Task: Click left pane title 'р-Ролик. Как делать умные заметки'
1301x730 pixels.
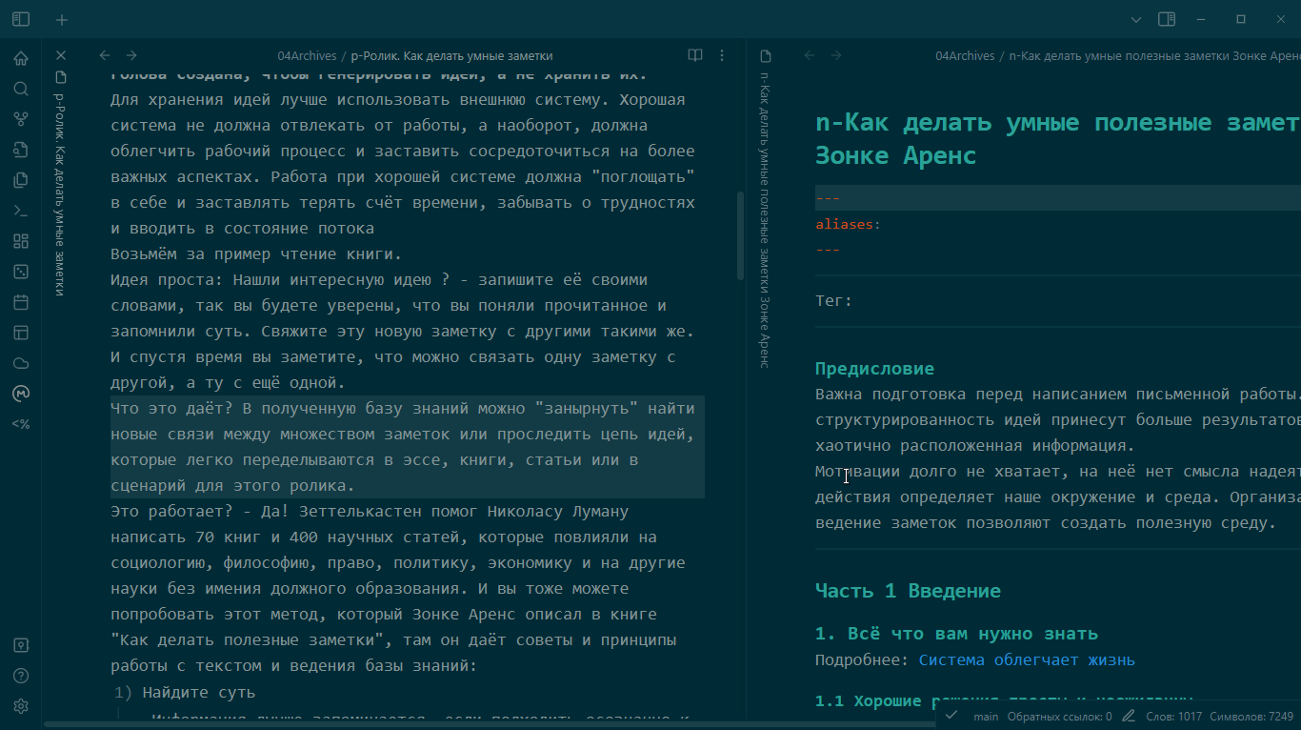Action: 452,56
